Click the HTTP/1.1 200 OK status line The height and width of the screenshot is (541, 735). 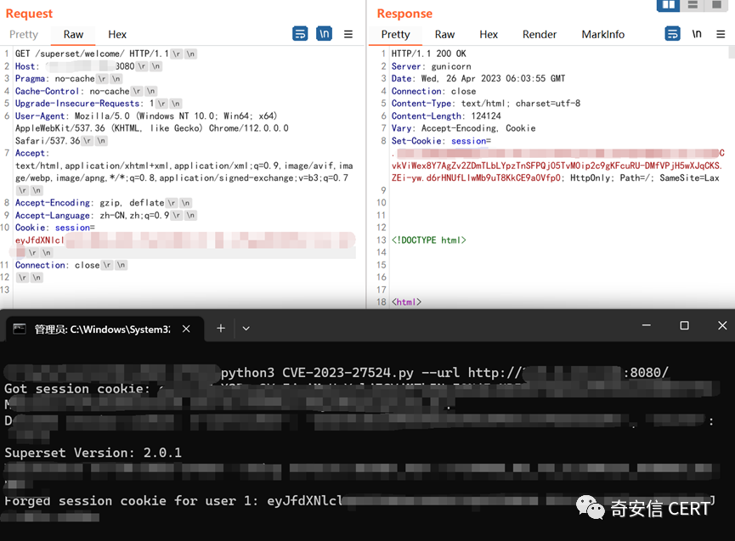pos(429,54)
